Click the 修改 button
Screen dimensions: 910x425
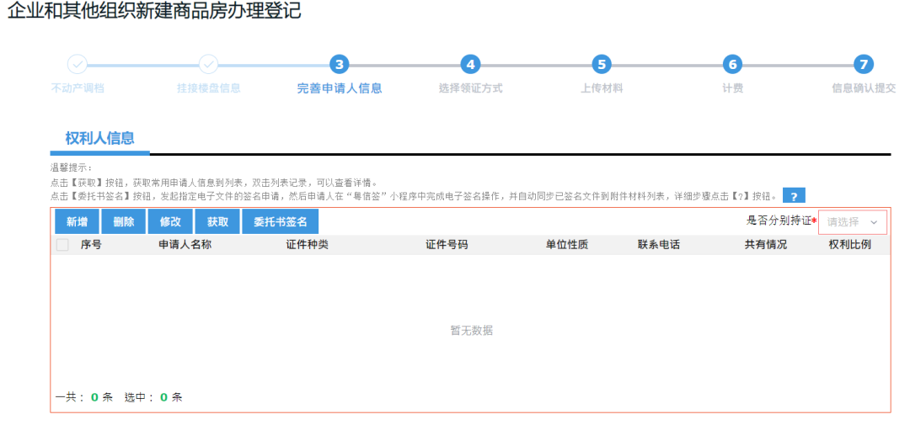tap(170, 222)
